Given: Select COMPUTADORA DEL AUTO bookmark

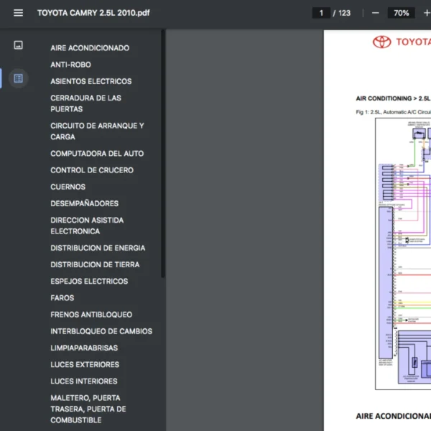Looking at the screenshot, I should [x=97, y=154].
